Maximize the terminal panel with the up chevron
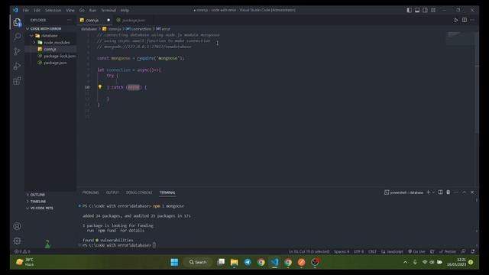 [x=464, y=192]
